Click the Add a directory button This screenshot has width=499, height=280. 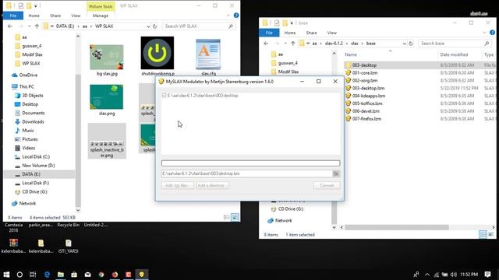point(212,185)
